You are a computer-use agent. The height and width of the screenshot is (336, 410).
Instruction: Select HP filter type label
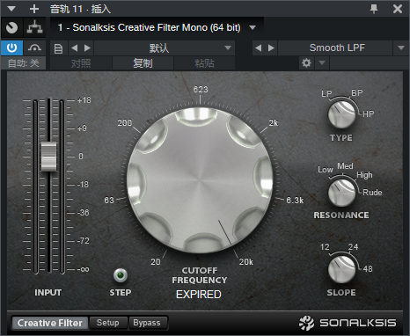point(369,113)
